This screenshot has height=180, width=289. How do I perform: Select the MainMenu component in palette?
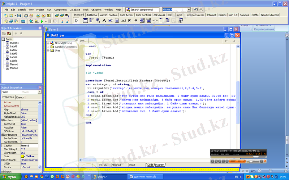(x=91, y=21)
